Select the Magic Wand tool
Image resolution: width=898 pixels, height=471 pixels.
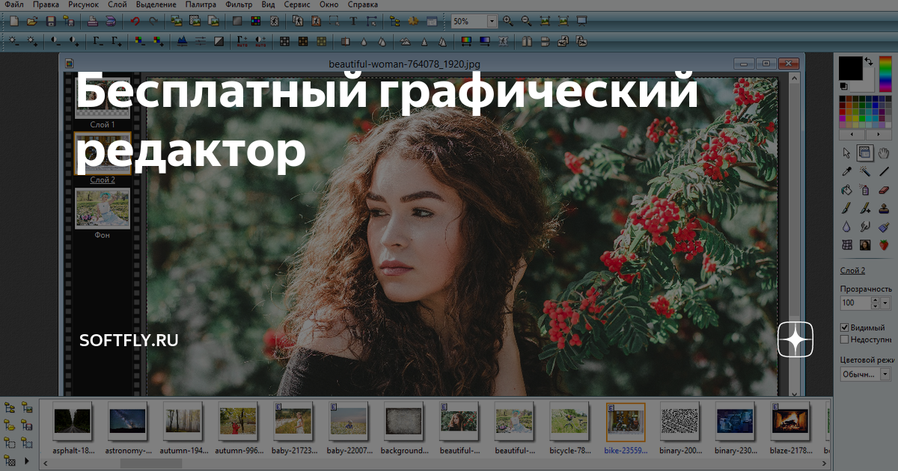(865, 171)
